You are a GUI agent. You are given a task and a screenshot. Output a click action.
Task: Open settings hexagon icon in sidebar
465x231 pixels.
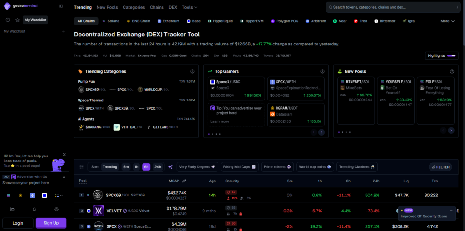(x=57, y=209)
